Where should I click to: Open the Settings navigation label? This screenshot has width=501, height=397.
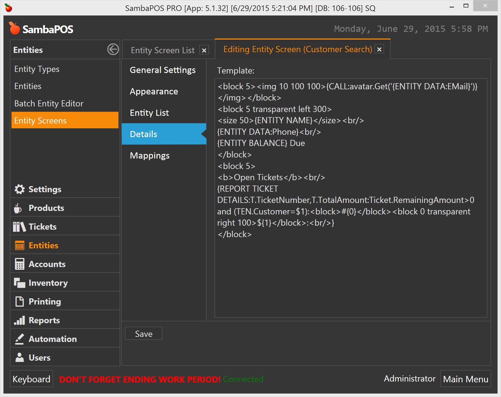(45, 189)
